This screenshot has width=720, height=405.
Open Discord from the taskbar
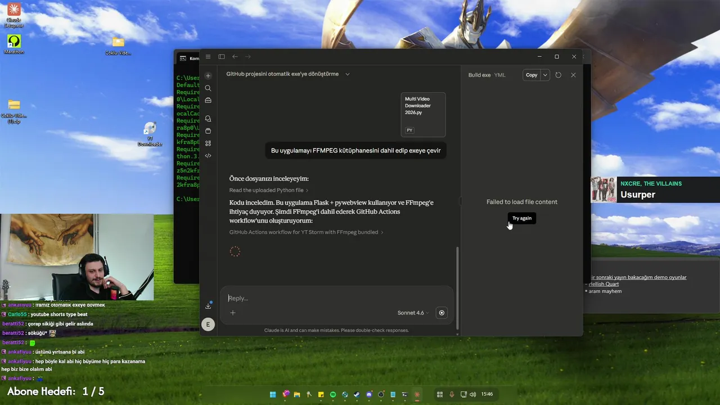click(x=368, y=394)
